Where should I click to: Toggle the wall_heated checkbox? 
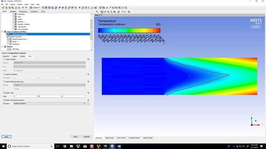click(x=14, y=26)
